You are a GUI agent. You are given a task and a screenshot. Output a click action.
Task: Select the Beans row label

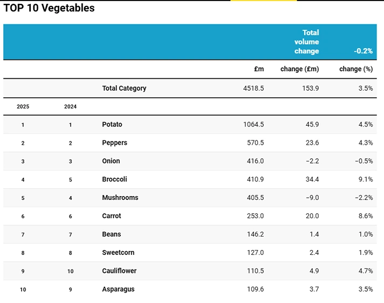(x=112, y=234)
